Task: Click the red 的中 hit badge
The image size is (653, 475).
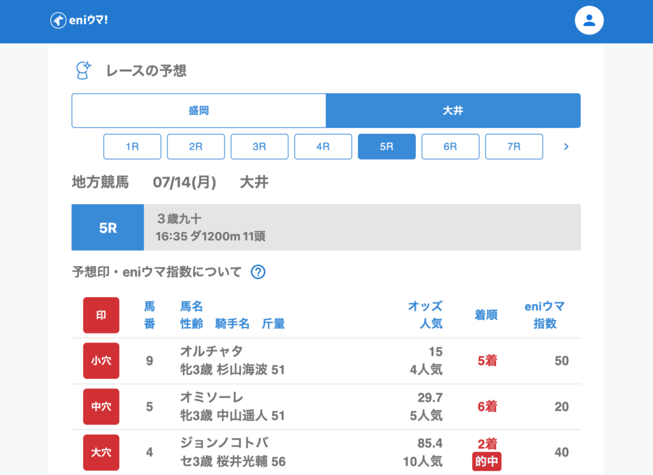Action: (487, 461)
